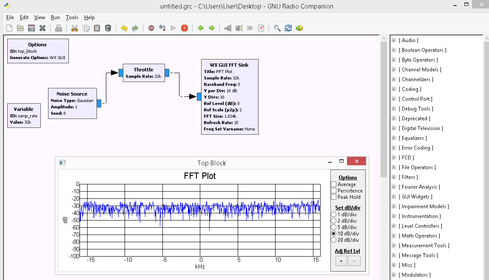This screenshot has width=489, height=280.
Task: Click the printer screen capture icon
Action: (x=58, y=28)
